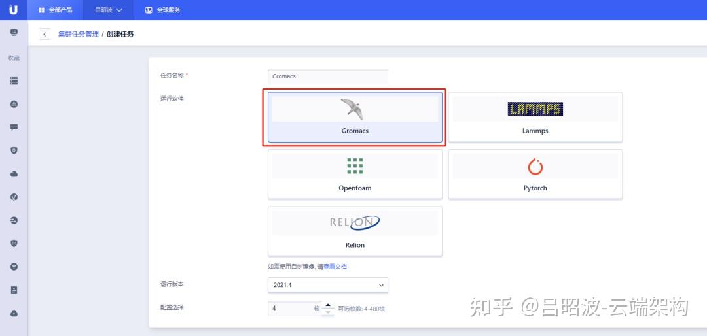Open the circled arrow sidebar icon
The image size is (707, 336).
[x=14, y=220]
